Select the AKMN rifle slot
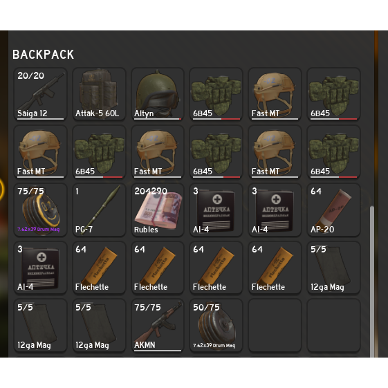Screen dimensions: 388x388 (x=158, y=326)
